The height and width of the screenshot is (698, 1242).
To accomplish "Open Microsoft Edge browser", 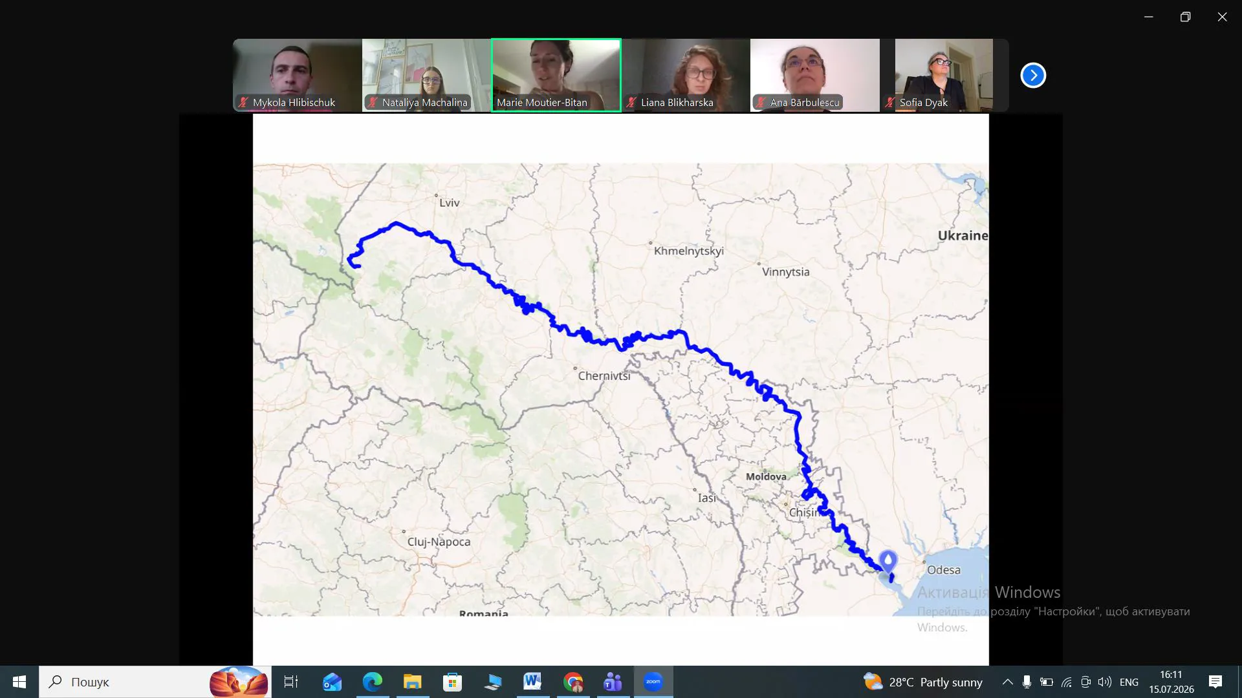I will [372, 682].
